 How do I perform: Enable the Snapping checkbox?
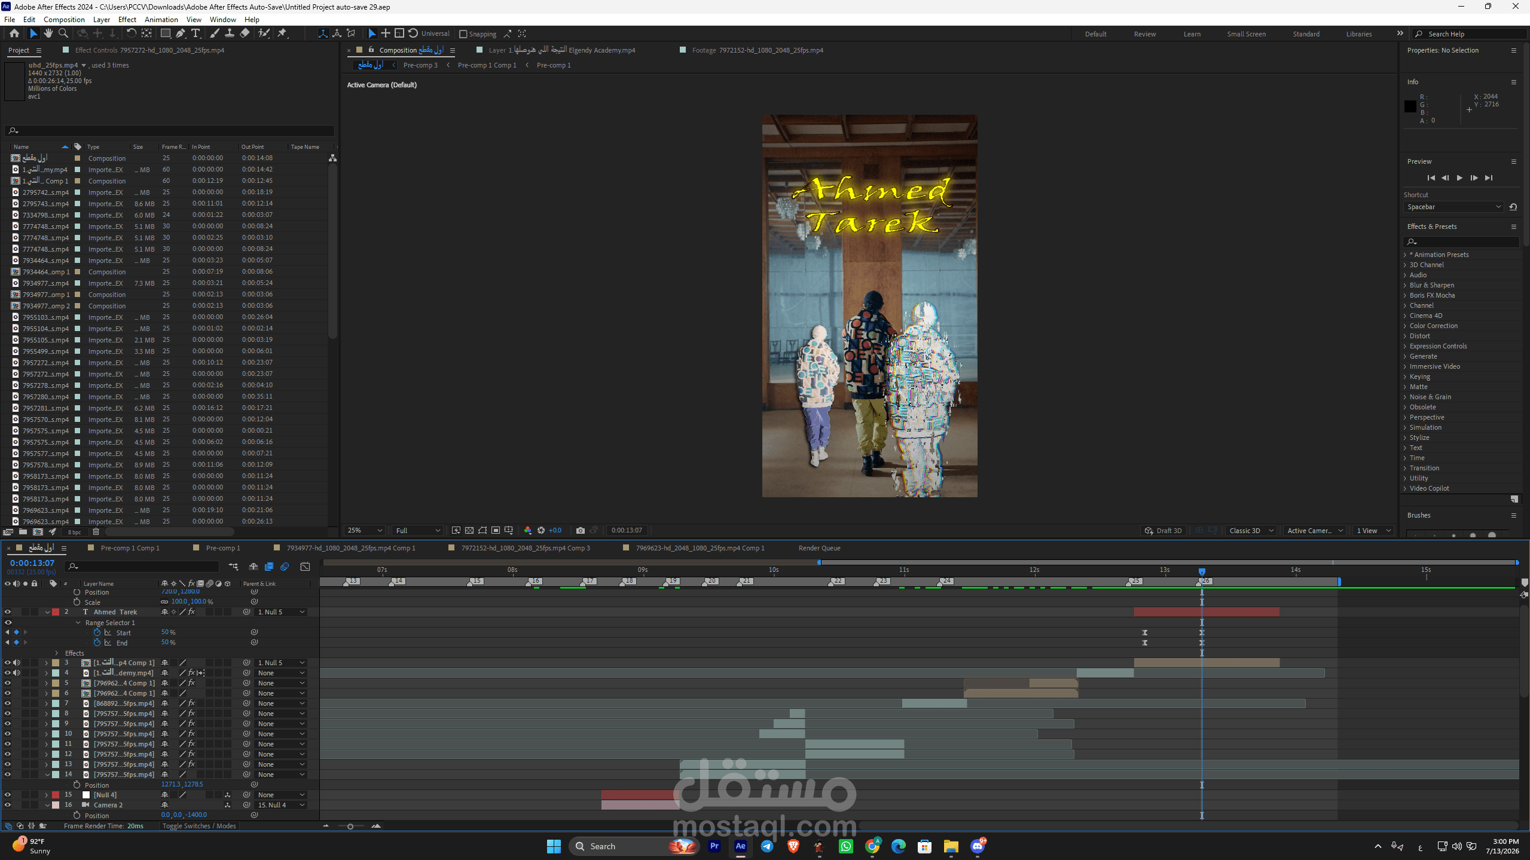463,34
